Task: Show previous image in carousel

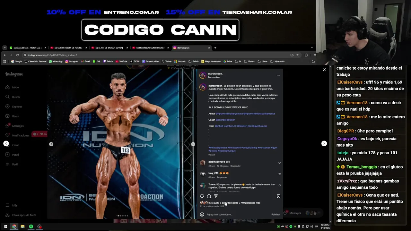Action: [x=51, y=144]
